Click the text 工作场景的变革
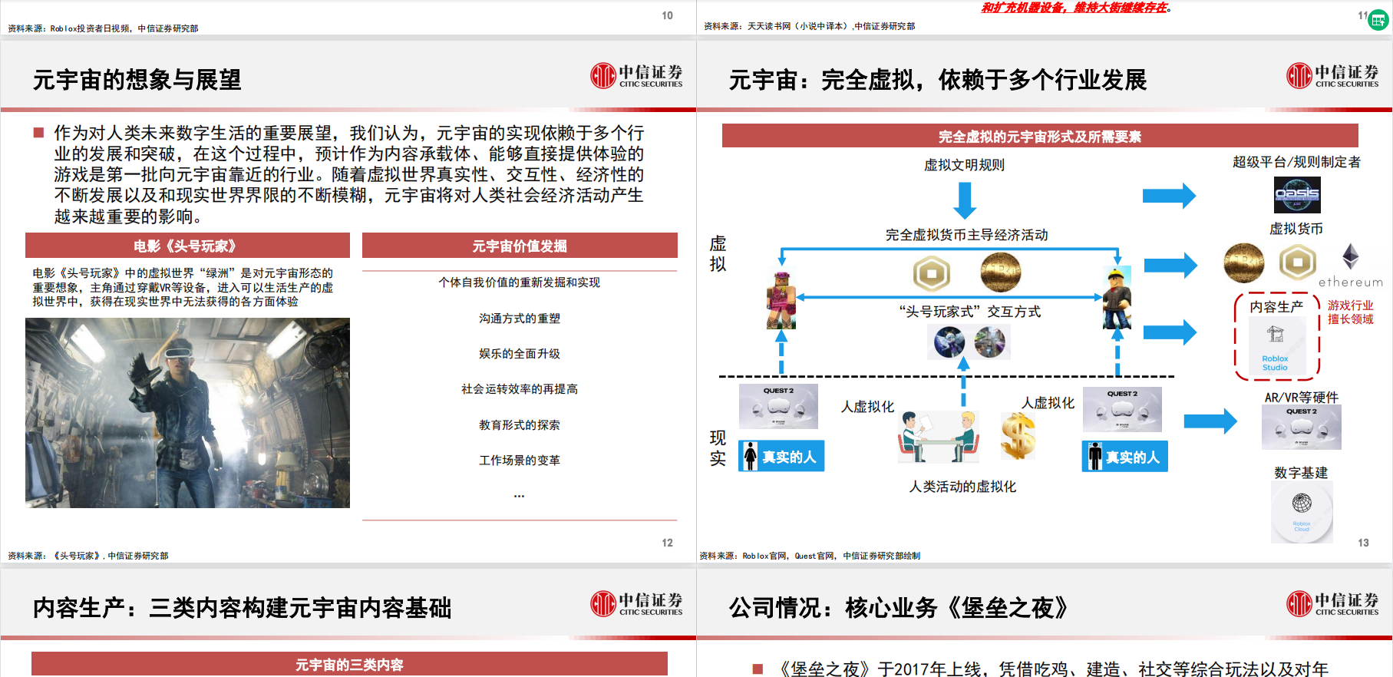This screenshot has height=677, width=1393. [x=520, y=460]
